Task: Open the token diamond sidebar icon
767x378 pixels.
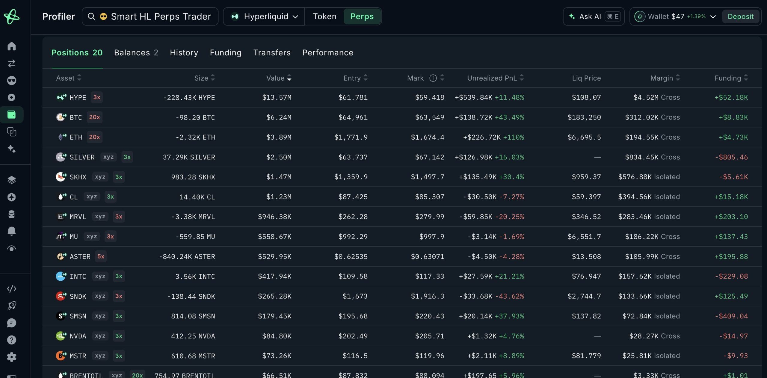Action: point(11,97)
